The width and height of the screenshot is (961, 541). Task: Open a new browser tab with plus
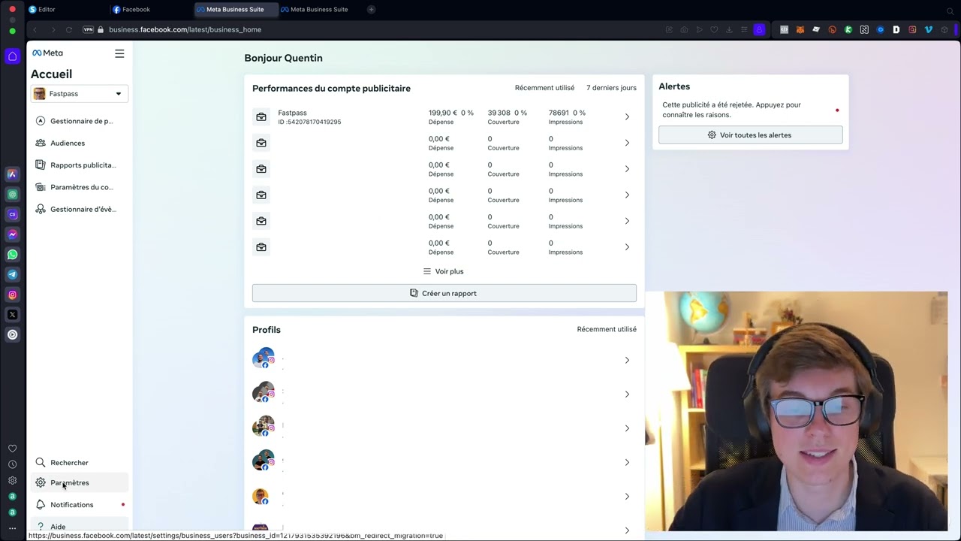coord(372,10)
